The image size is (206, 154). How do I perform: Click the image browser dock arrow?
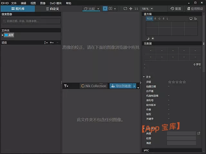tap(138, 88)
